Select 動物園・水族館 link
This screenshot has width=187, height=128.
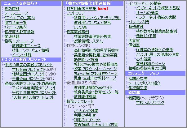point(85,59)
